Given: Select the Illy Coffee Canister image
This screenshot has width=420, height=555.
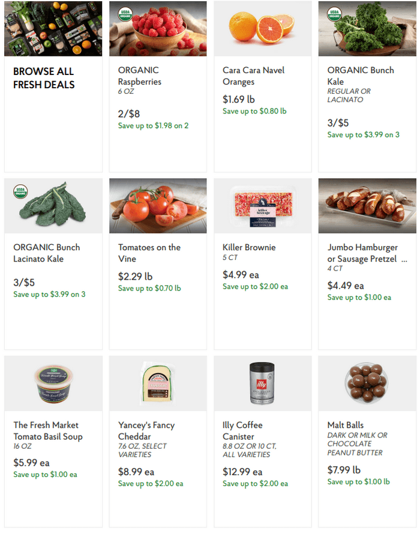Looking at the screenshot, I should pyautogui.click(x=263, y=383).
